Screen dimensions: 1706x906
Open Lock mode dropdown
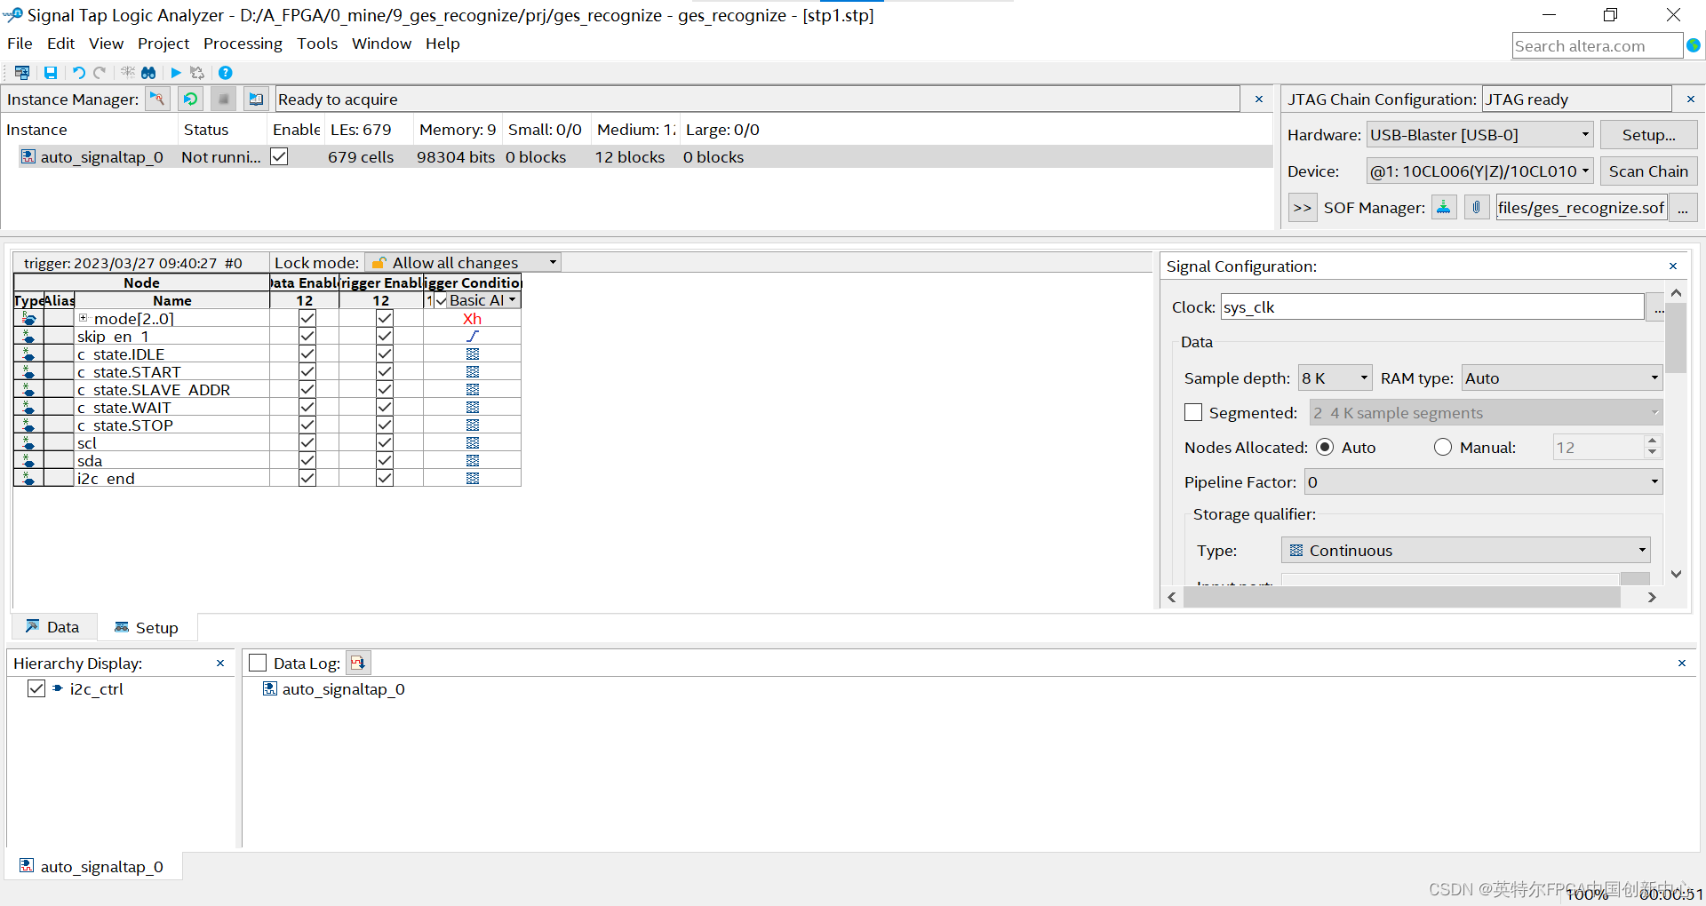click(464, 262)
